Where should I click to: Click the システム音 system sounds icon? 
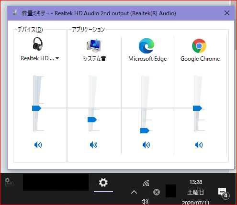[94, 45]
